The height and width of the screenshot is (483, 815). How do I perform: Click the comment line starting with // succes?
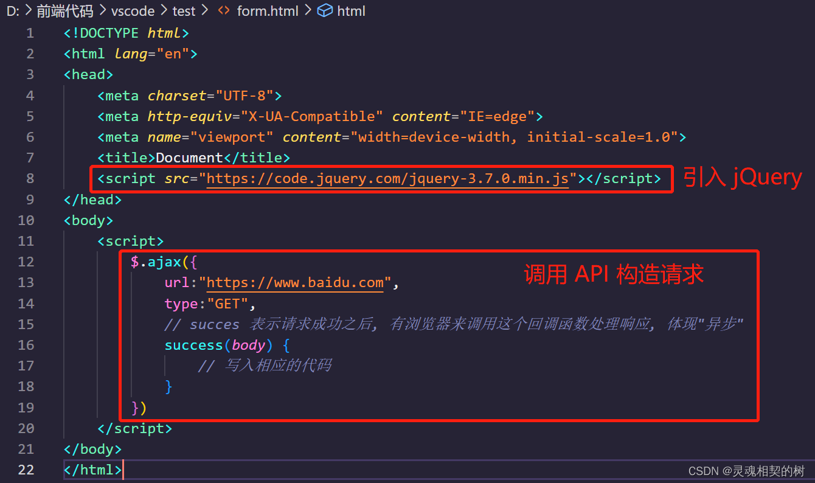tap(454, 324)
